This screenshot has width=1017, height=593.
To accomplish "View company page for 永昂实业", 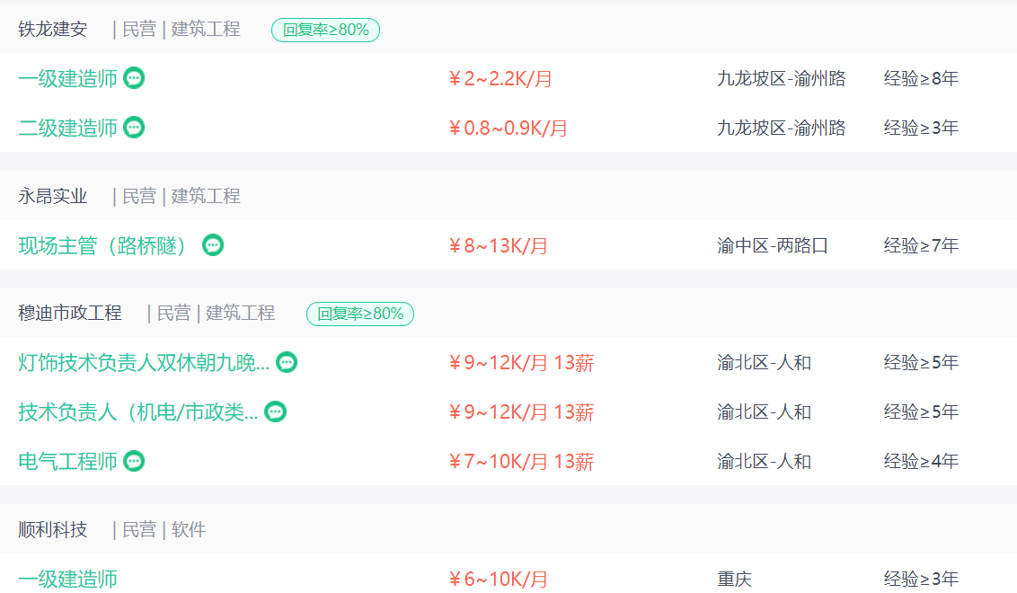I will 52,196.
